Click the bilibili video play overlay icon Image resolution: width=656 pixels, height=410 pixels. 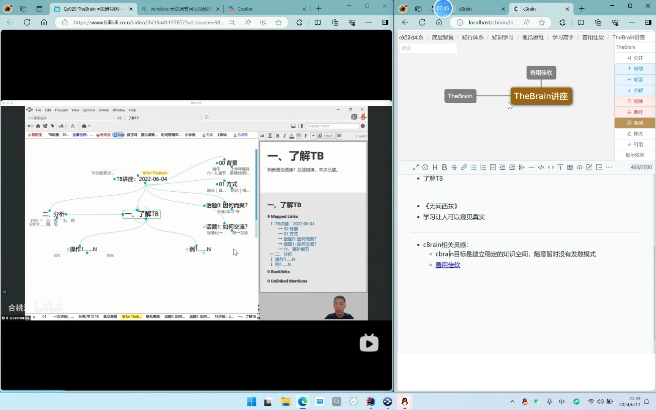point(369,343)
